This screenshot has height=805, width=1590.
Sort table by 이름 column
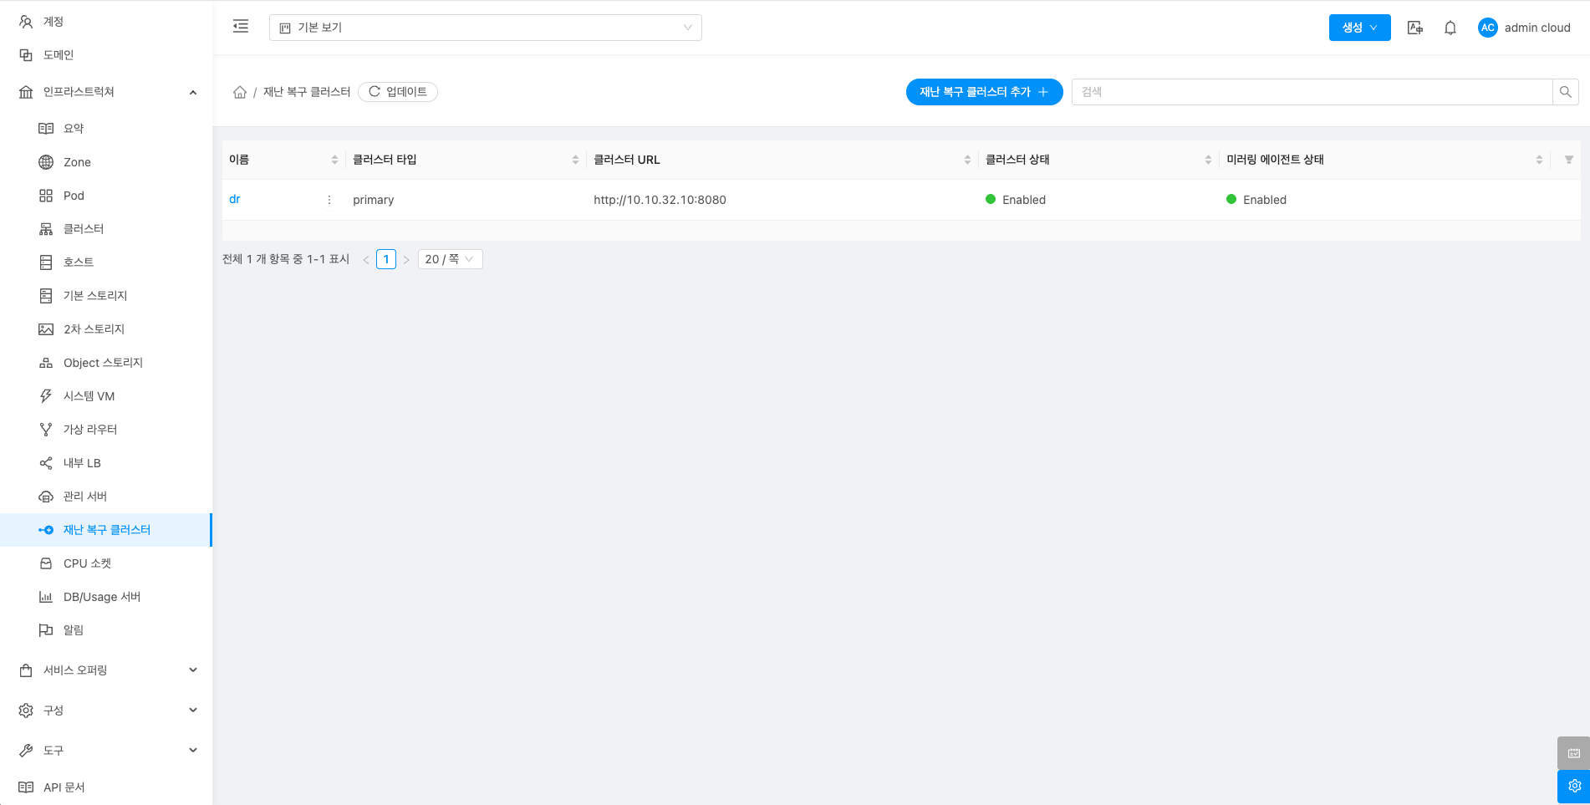(334, 160)
